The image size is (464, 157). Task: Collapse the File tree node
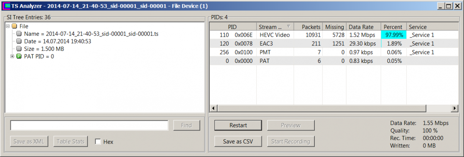(8, 26)
